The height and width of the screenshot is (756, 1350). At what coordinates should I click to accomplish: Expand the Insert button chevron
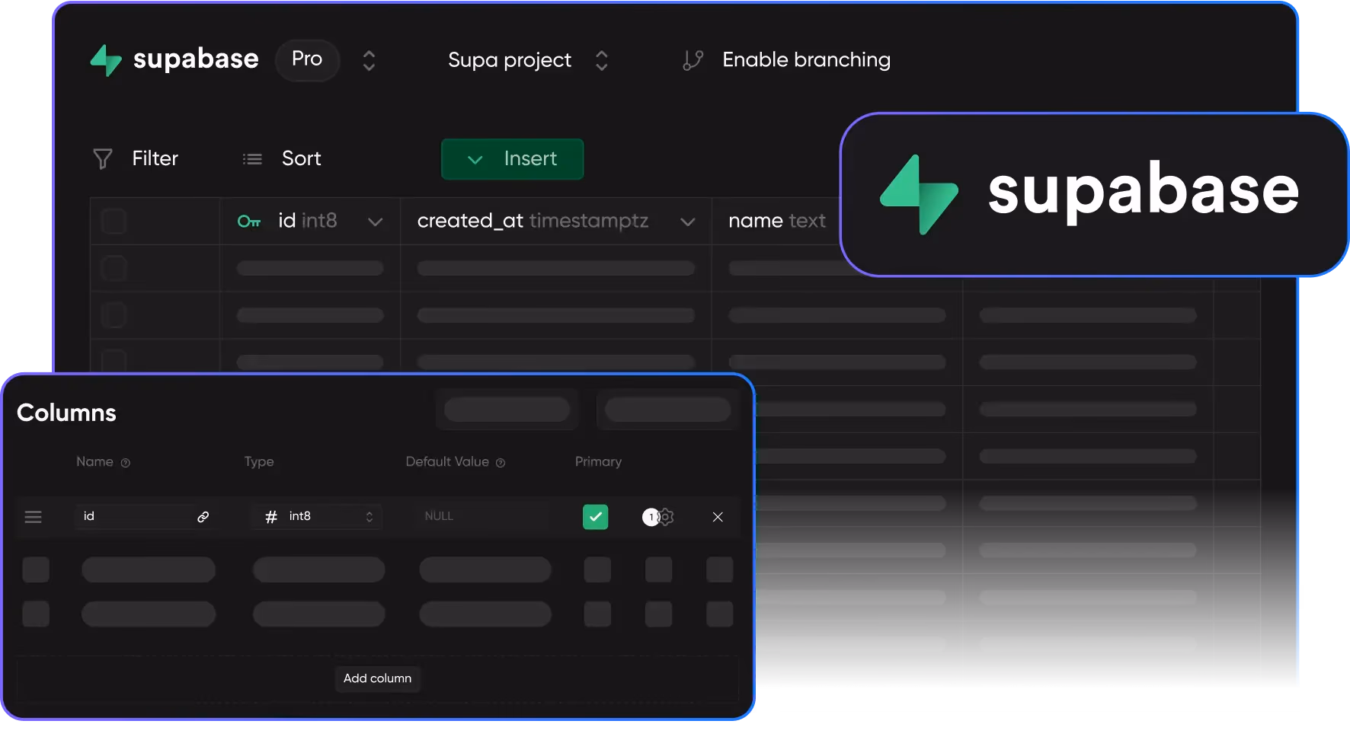[x=475, y=160]
